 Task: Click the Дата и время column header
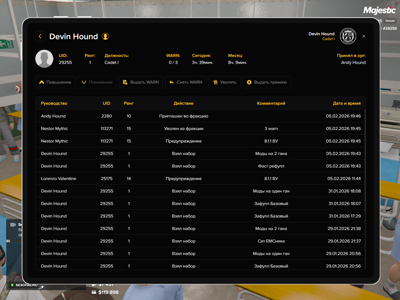(347, 103)
